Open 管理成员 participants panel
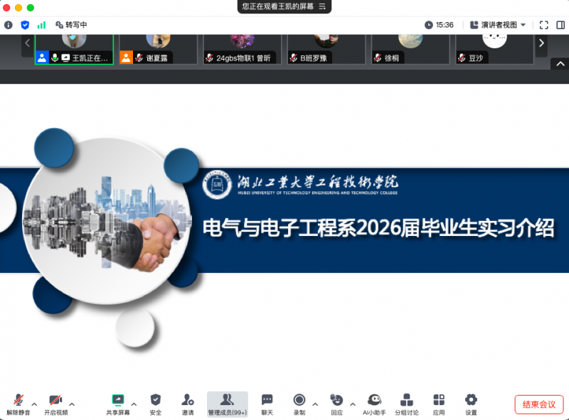The image size is (569, 420). 227,404
